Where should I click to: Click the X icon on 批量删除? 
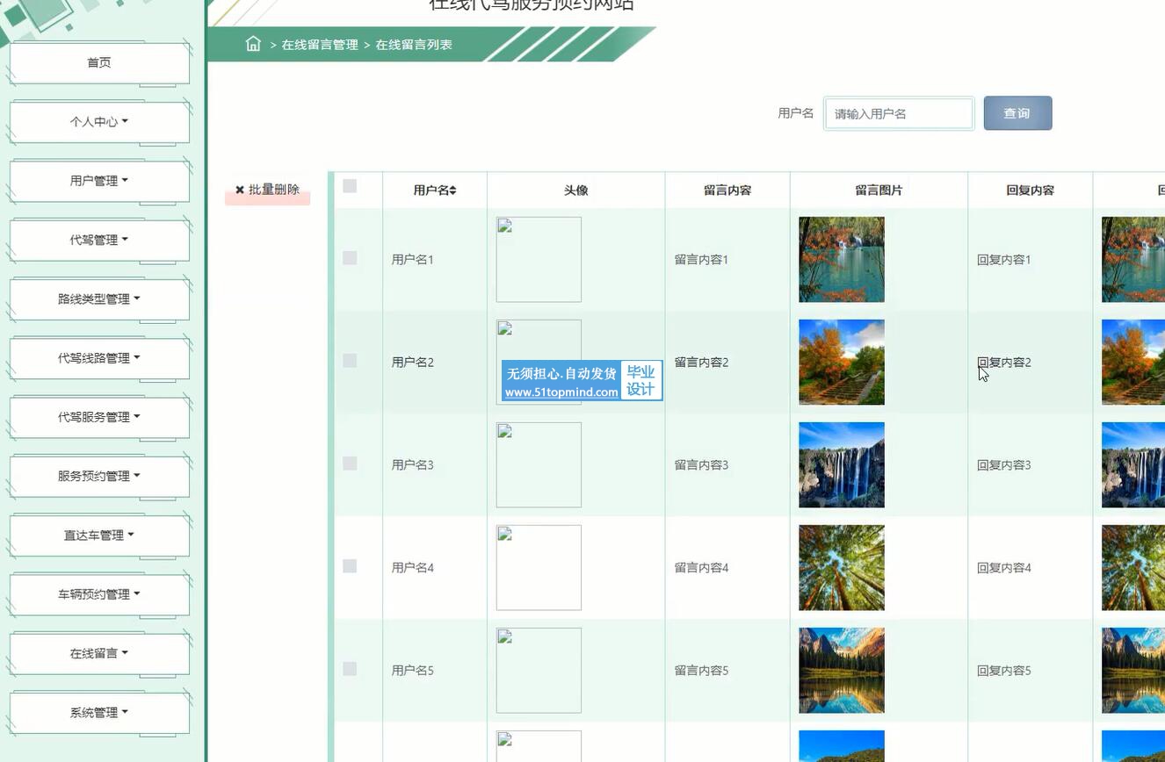tap(240, 190)
